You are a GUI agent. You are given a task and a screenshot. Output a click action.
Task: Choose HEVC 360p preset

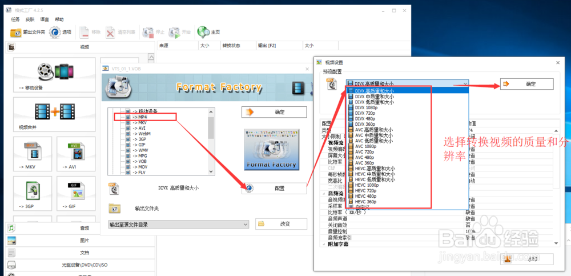tap(407, 202)
